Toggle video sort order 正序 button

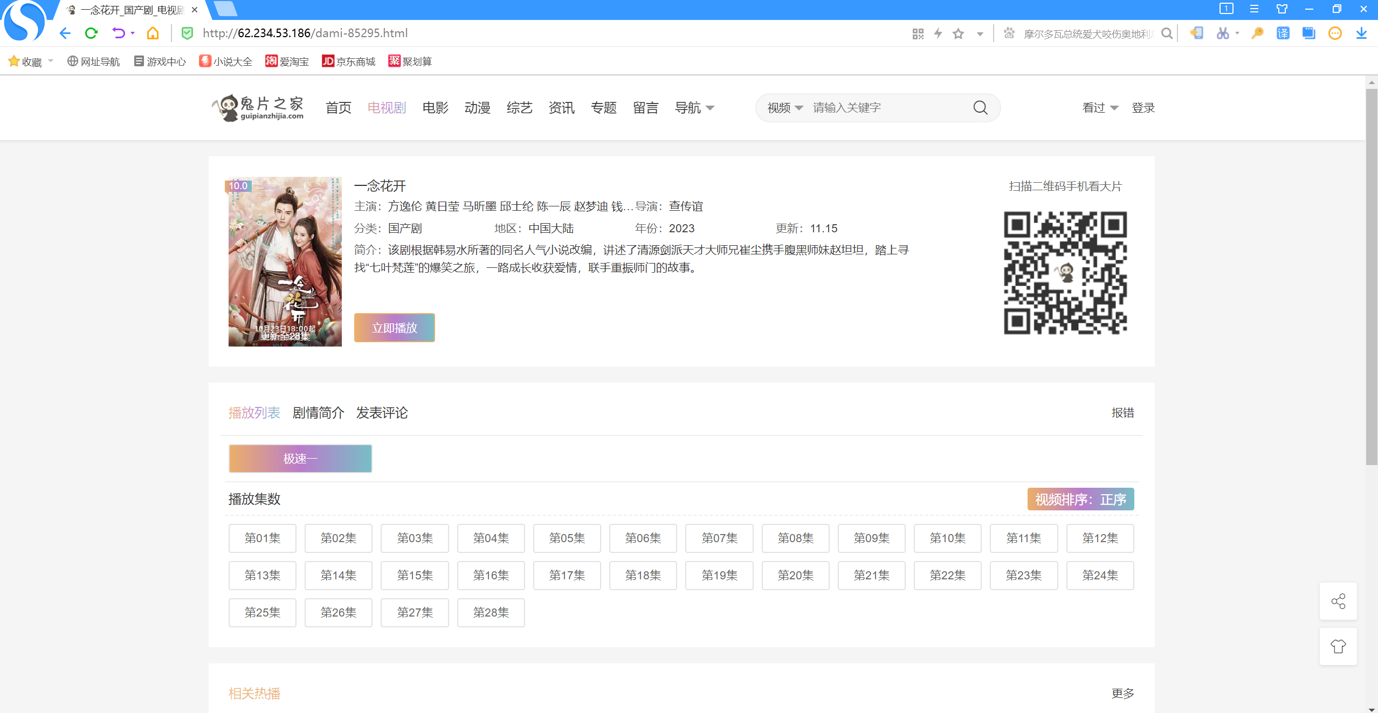click(x=1080, y=499)
